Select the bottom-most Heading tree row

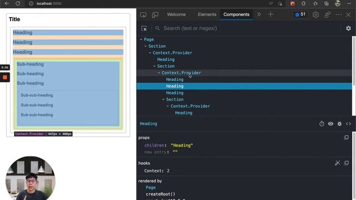tap(184, 113)
